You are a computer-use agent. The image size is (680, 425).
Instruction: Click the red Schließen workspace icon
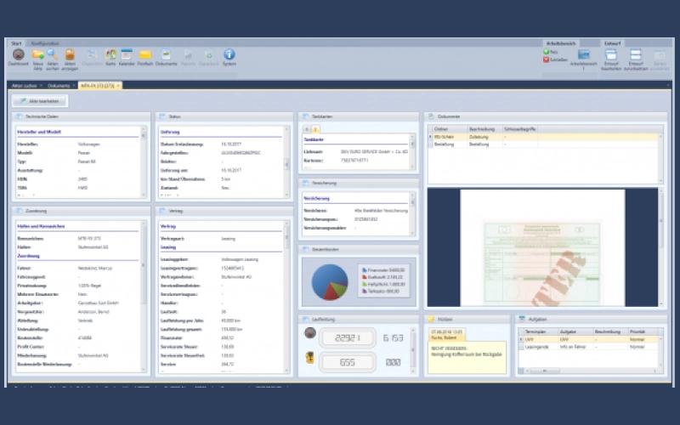coord(547,59)
